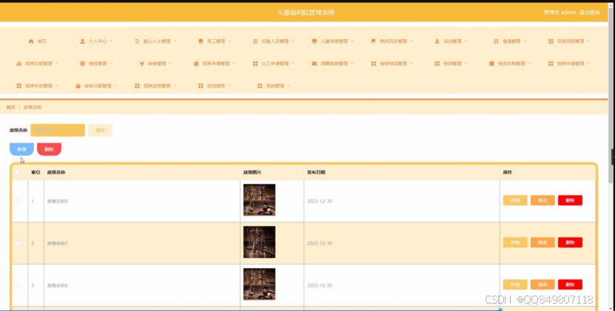Focus the 政策名称 search input field
Viewport: 615px width, 311px height.
pyautogui.click(x=58, y=131)
